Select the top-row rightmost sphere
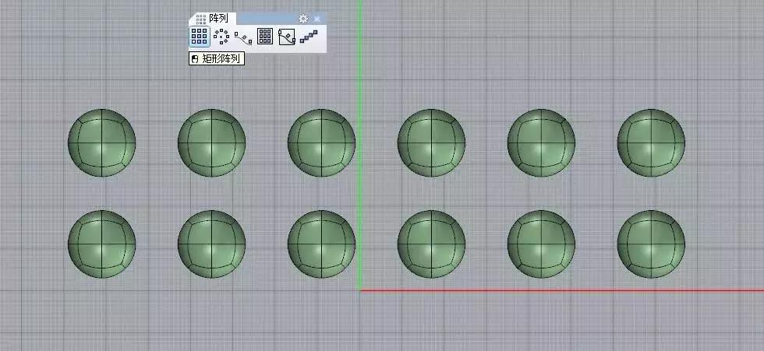Viewport: 764px width, 351px height. 651,142
